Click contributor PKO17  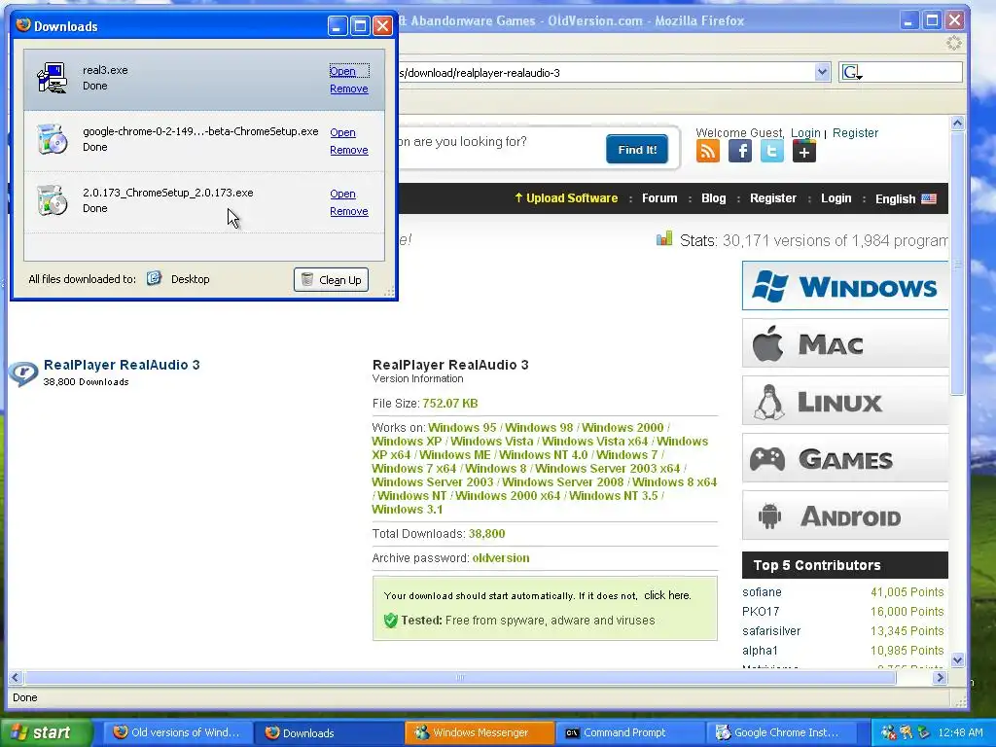click(761, 611)
